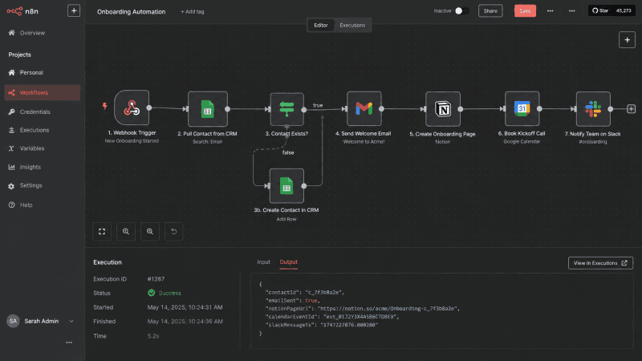Screen dimensions: 642x361
Task: Open the sidebar three-dot menu at bottom
Action: point(69,343)
